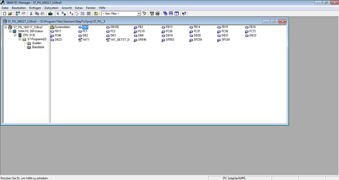The height and width of the screenshot is (180, 339).
Task: Select the VAT_GETST_D variable table
Action: tap(119, 40)
